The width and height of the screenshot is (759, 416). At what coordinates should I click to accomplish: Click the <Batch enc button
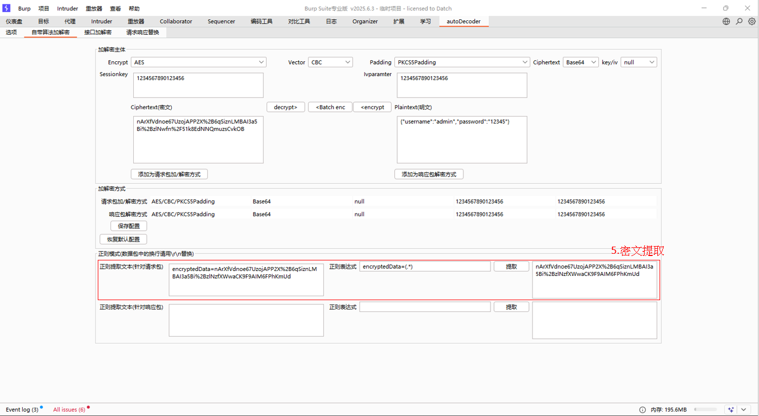(x=330, y=107)
